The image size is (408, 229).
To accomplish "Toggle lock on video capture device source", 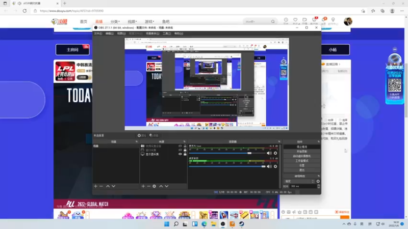I will tap(185, 146).
